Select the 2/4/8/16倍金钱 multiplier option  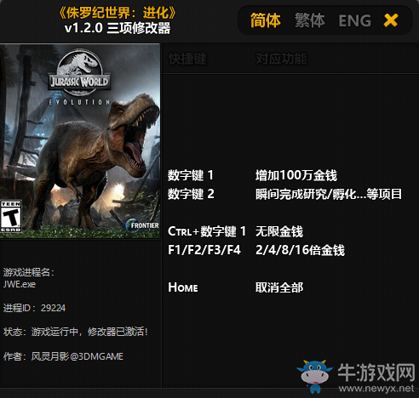pos(300,250)
